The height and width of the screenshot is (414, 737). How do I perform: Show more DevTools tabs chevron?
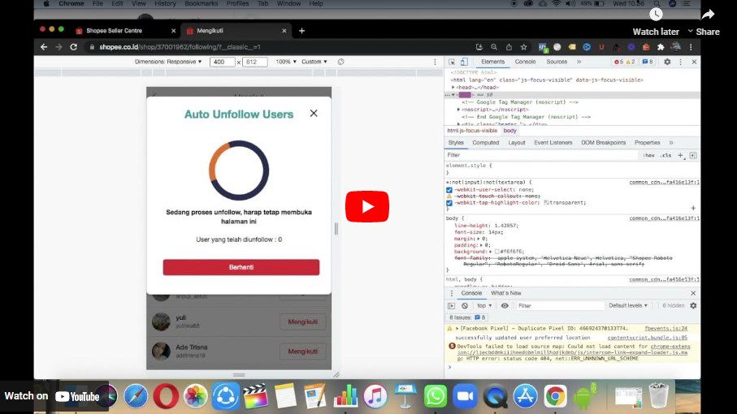pyautogui.click(x=579, y=62)
